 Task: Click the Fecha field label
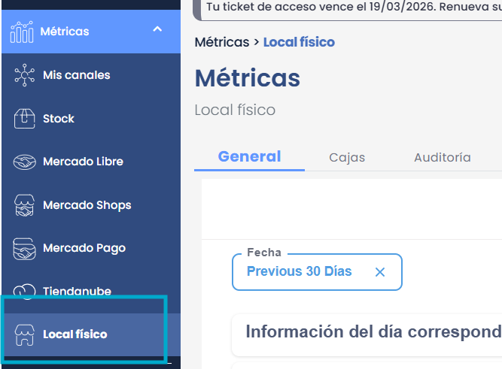[x=264, y=253]
